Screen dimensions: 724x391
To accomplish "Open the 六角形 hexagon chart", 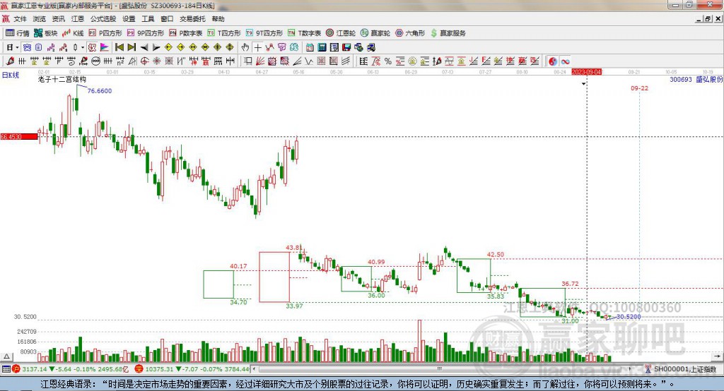I will [x=410, y=33].
